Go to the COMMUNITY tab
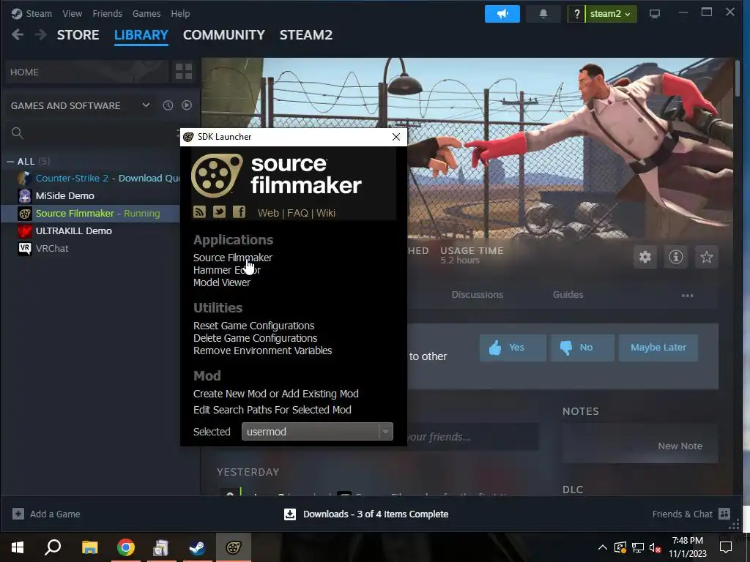750x562 pixels. (224, 35)
